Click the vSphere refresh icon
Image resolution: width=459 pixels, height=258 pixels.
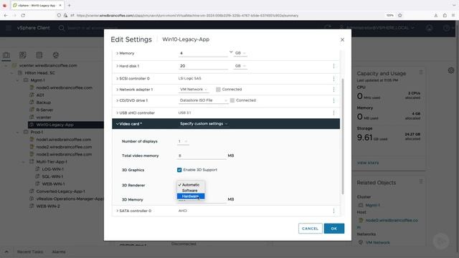[327, 28]
